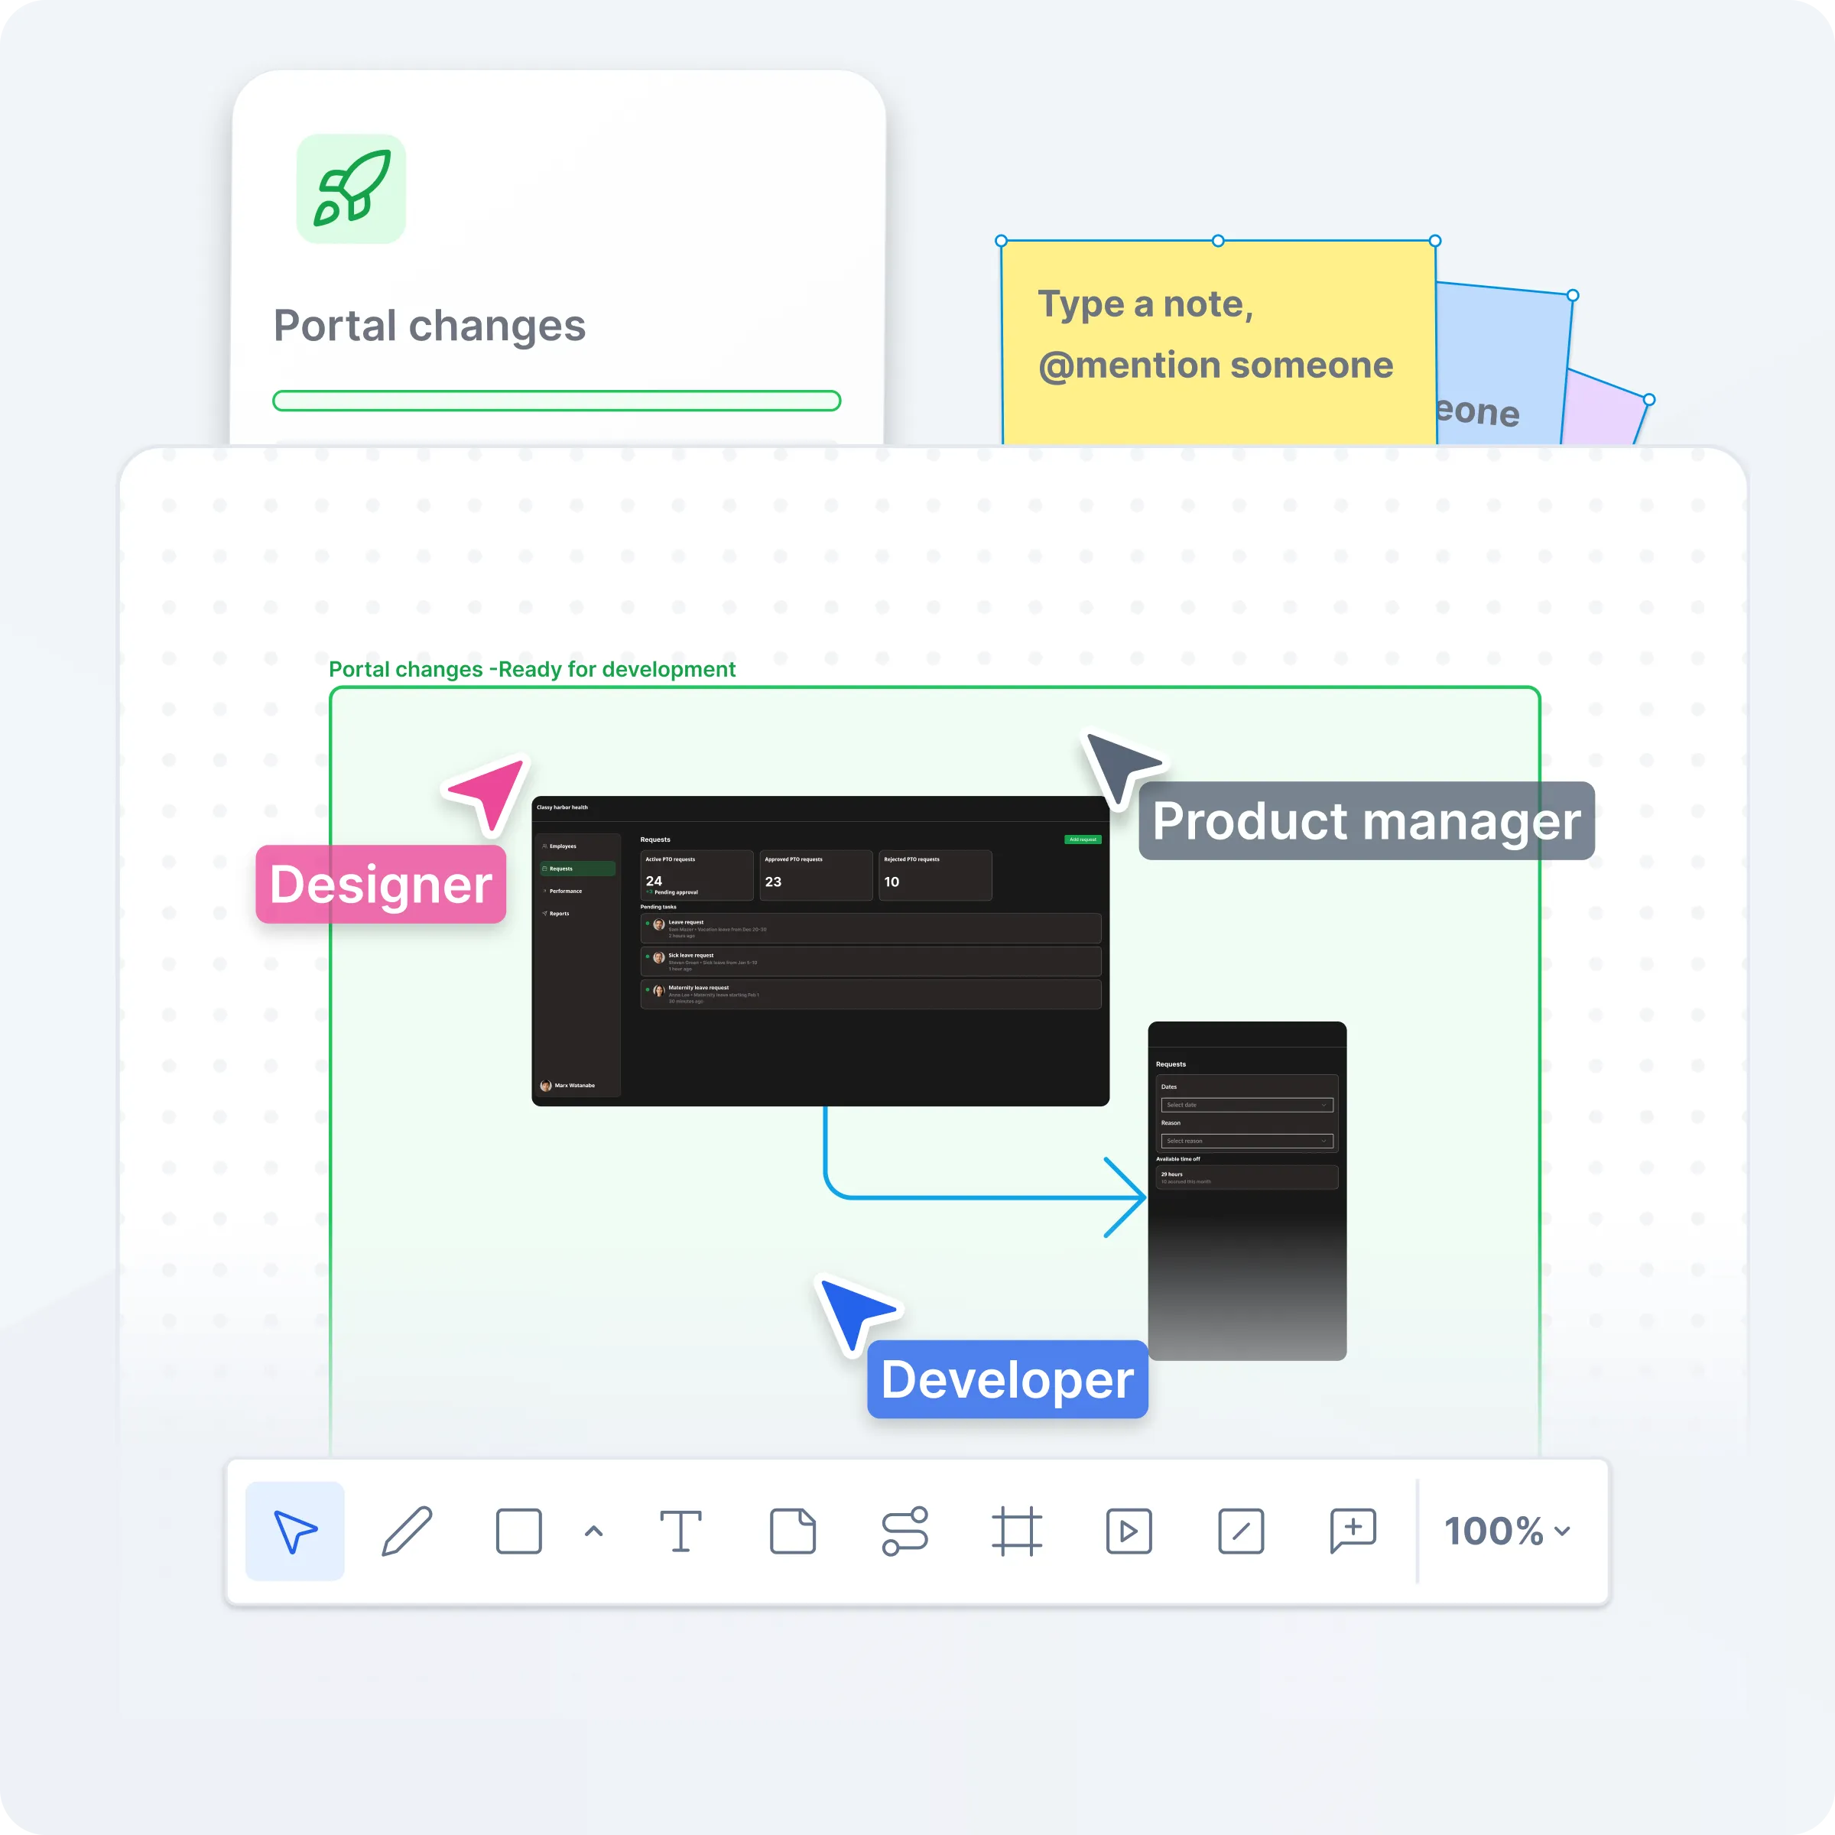Open the Select reason dropdown
This screenshot has width=1835, height=1835.
[x=1246, y=1141]
